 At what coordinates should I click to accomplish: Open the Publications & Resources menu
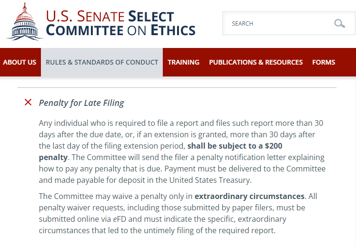click(x=256, y=62)
